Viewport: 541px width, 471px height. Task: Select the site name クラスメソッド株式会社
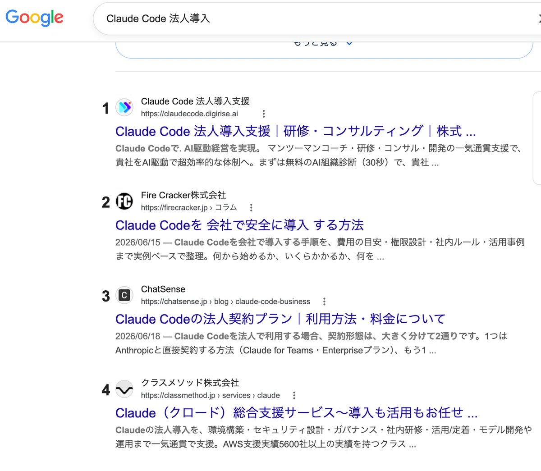190,383
